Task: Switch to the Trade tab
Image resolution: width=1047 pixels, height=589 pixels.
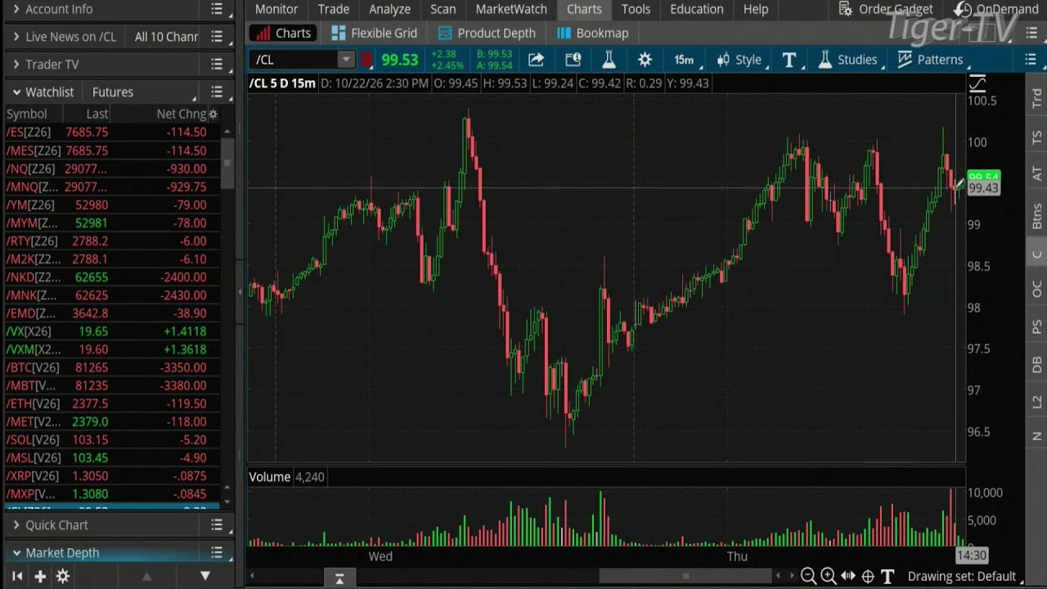Action: (x=334, y=9)
